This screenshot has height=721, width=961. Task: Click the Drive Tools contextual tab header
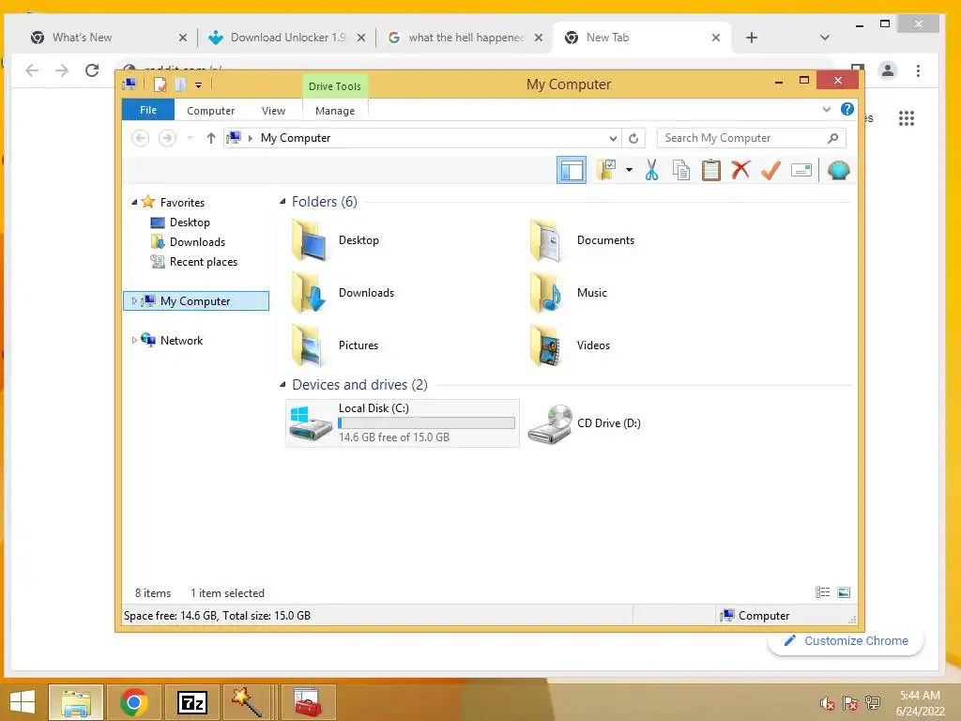335,86
